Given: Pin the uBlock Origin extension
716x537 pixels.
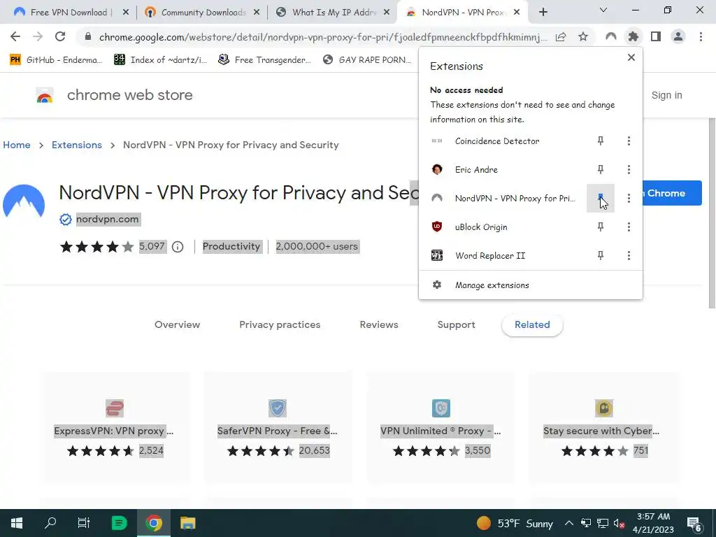Looking at the screenshot, I should click(601, 227).
